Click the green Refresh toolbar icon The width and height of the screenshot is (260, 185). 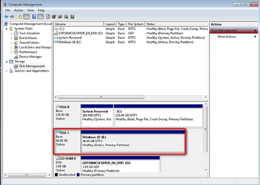click(48, 16)
